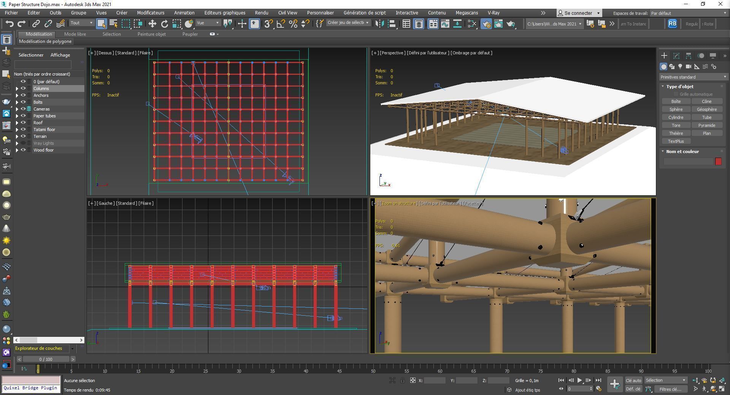Open the Modify panel tab
This screenshot has width=730, height=395.
pos(676,55)
